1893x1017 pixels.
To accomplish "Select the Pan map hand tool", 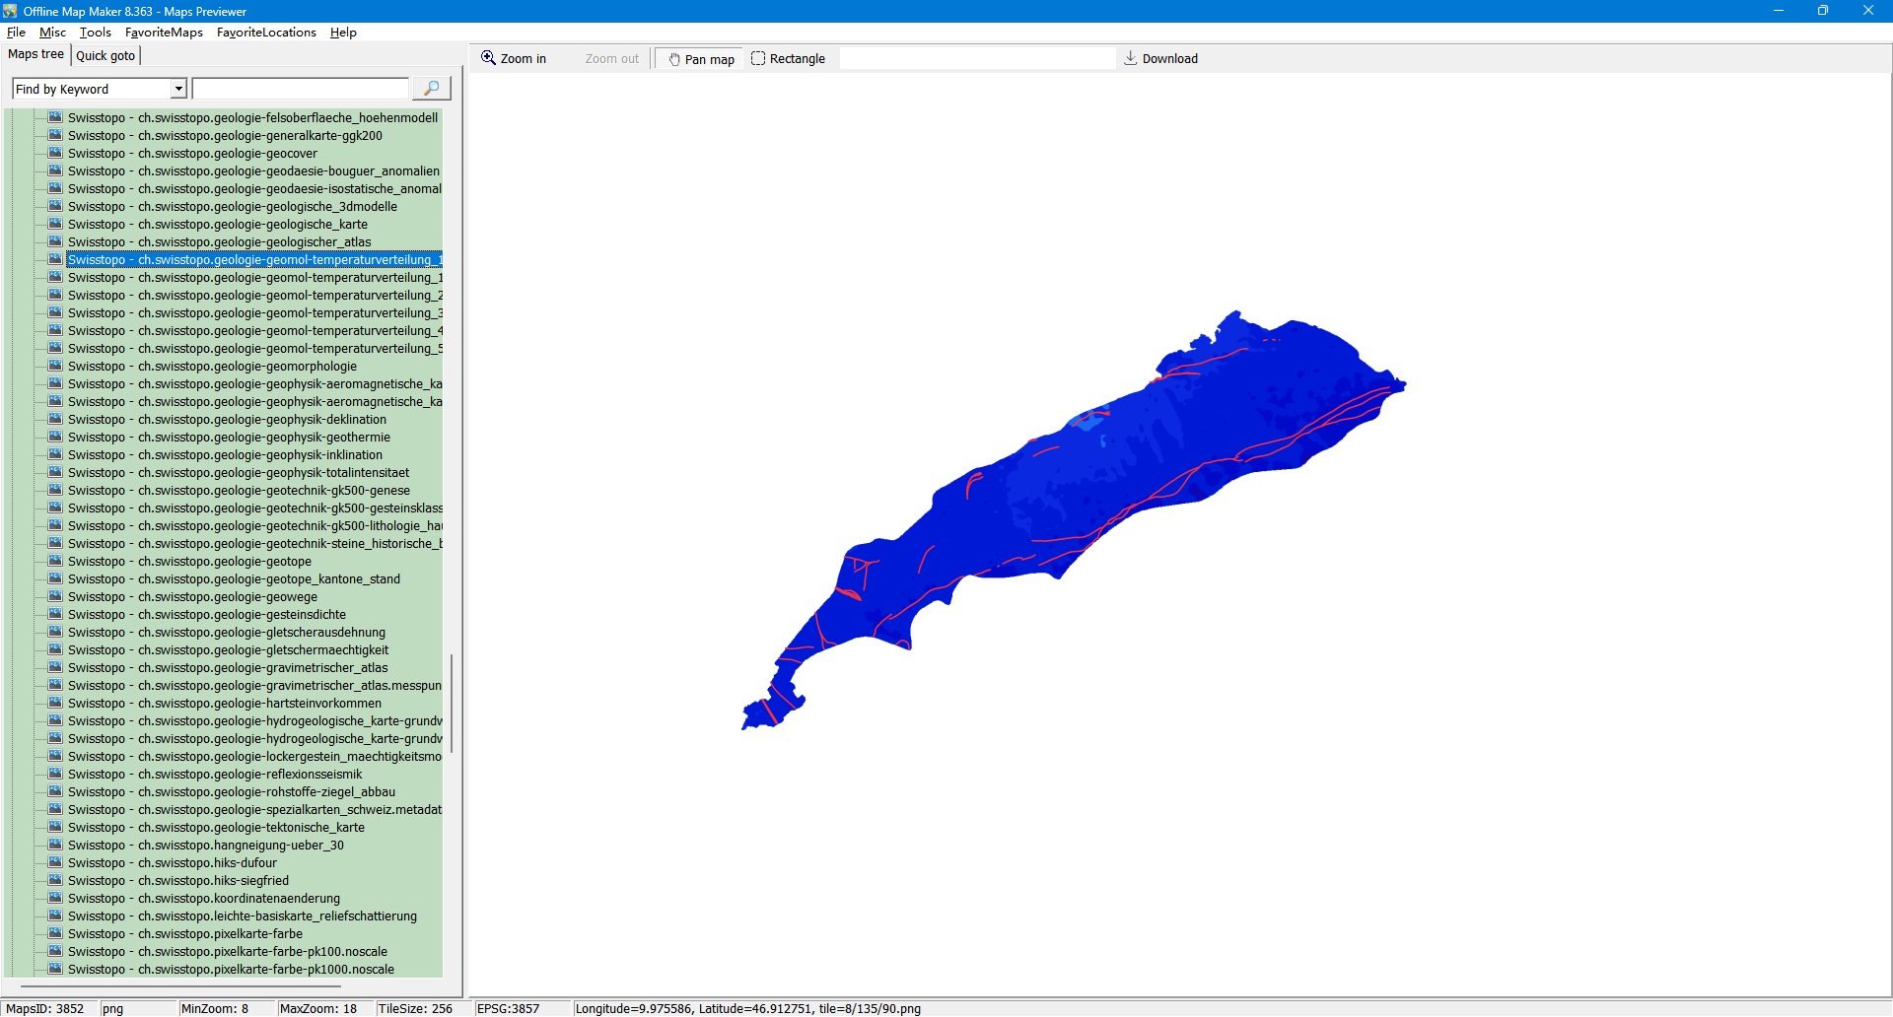I will point(701,59).
